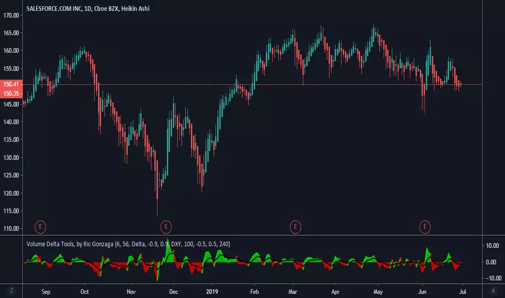
Task: Click the 10.00 indicator scale label
Action: click(493, 245)
